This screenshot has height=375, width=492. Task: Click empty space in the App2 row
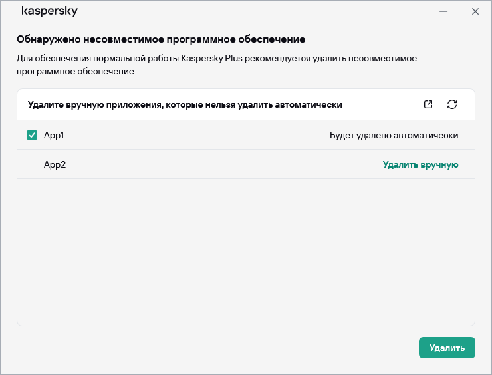pos(219,164)
